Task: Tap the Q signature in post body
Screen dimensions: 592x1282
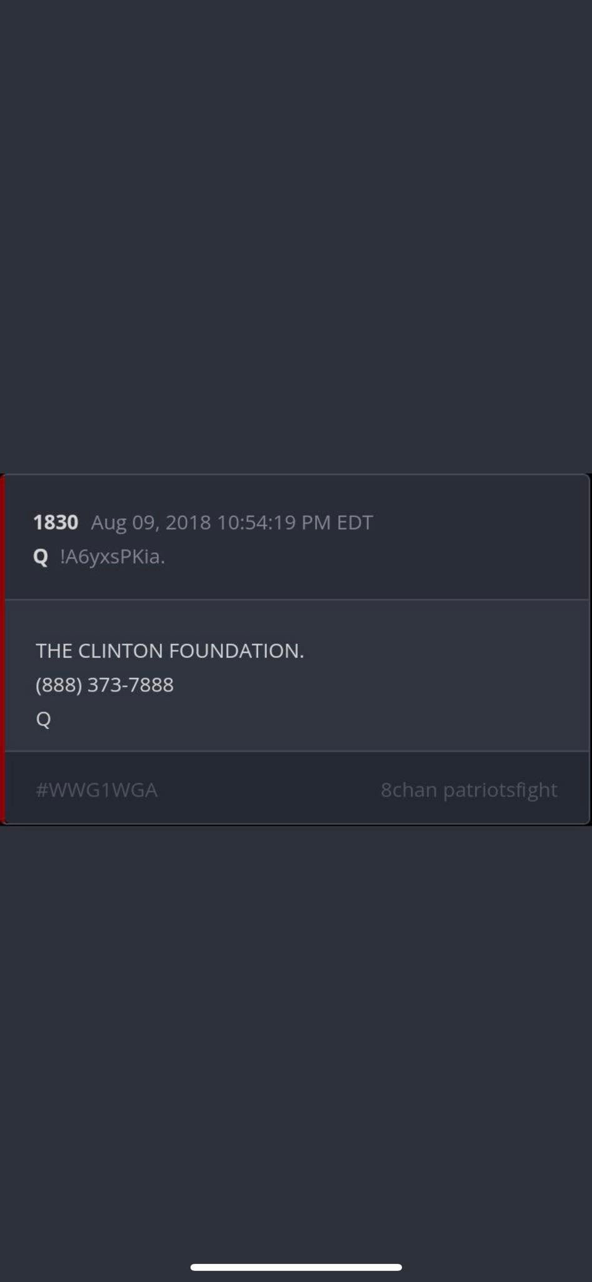Action: pyautogui.click(x=43, y=719)
